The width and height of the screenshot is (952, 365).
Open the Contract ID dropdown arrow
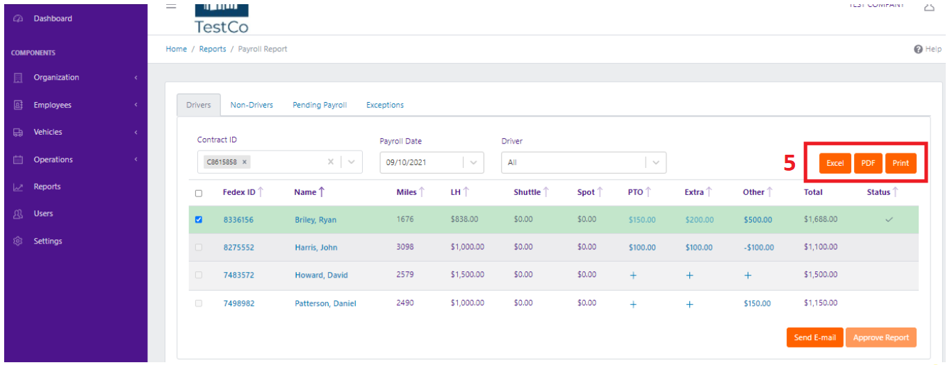point(352,162)
